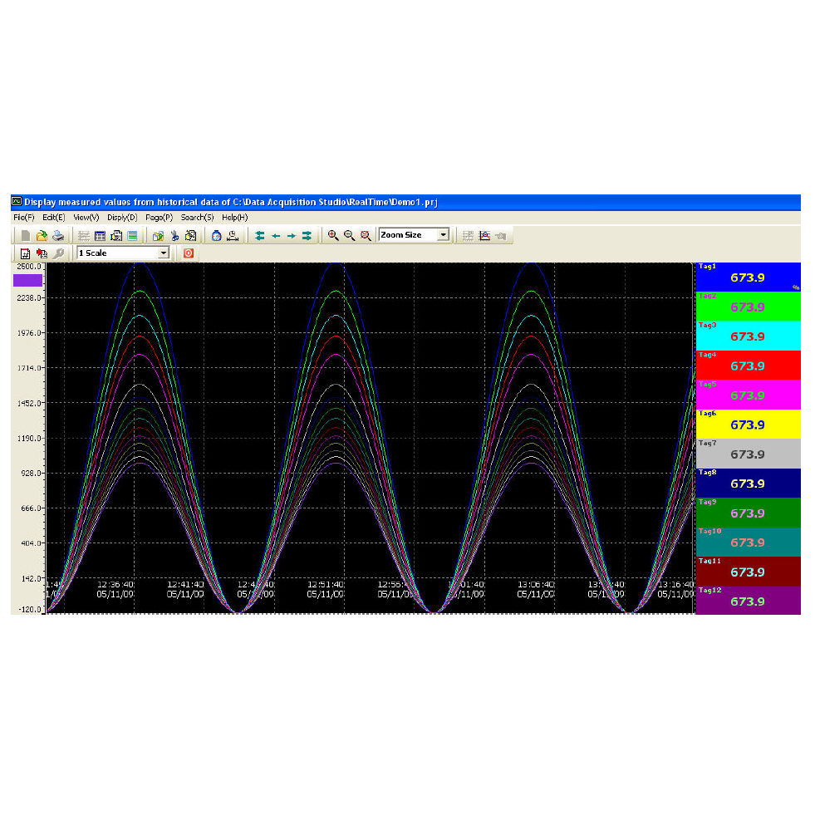Click the wrench settings icon below the toolbar
The width and height of the screenshot is (815, 815).
[58, 253]
